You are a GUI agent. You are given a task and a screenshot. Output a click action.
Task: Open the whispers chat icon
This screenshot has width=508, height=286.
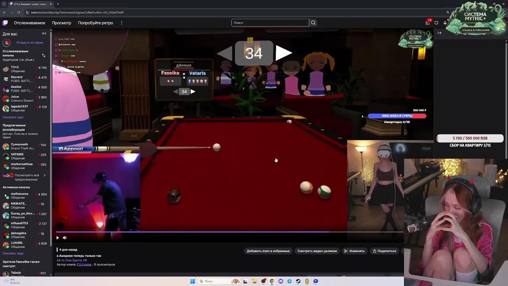click(x=436, y=23)
